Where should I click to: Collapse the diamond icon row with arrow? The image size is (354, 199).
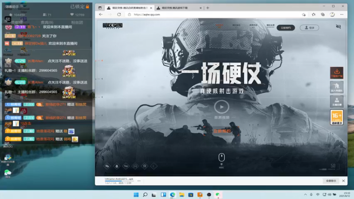154,166
